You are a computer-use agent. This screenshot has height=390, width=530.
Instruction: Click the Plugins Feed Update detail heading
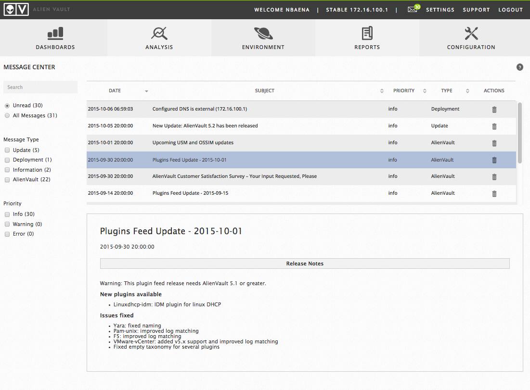coord(171,231)
